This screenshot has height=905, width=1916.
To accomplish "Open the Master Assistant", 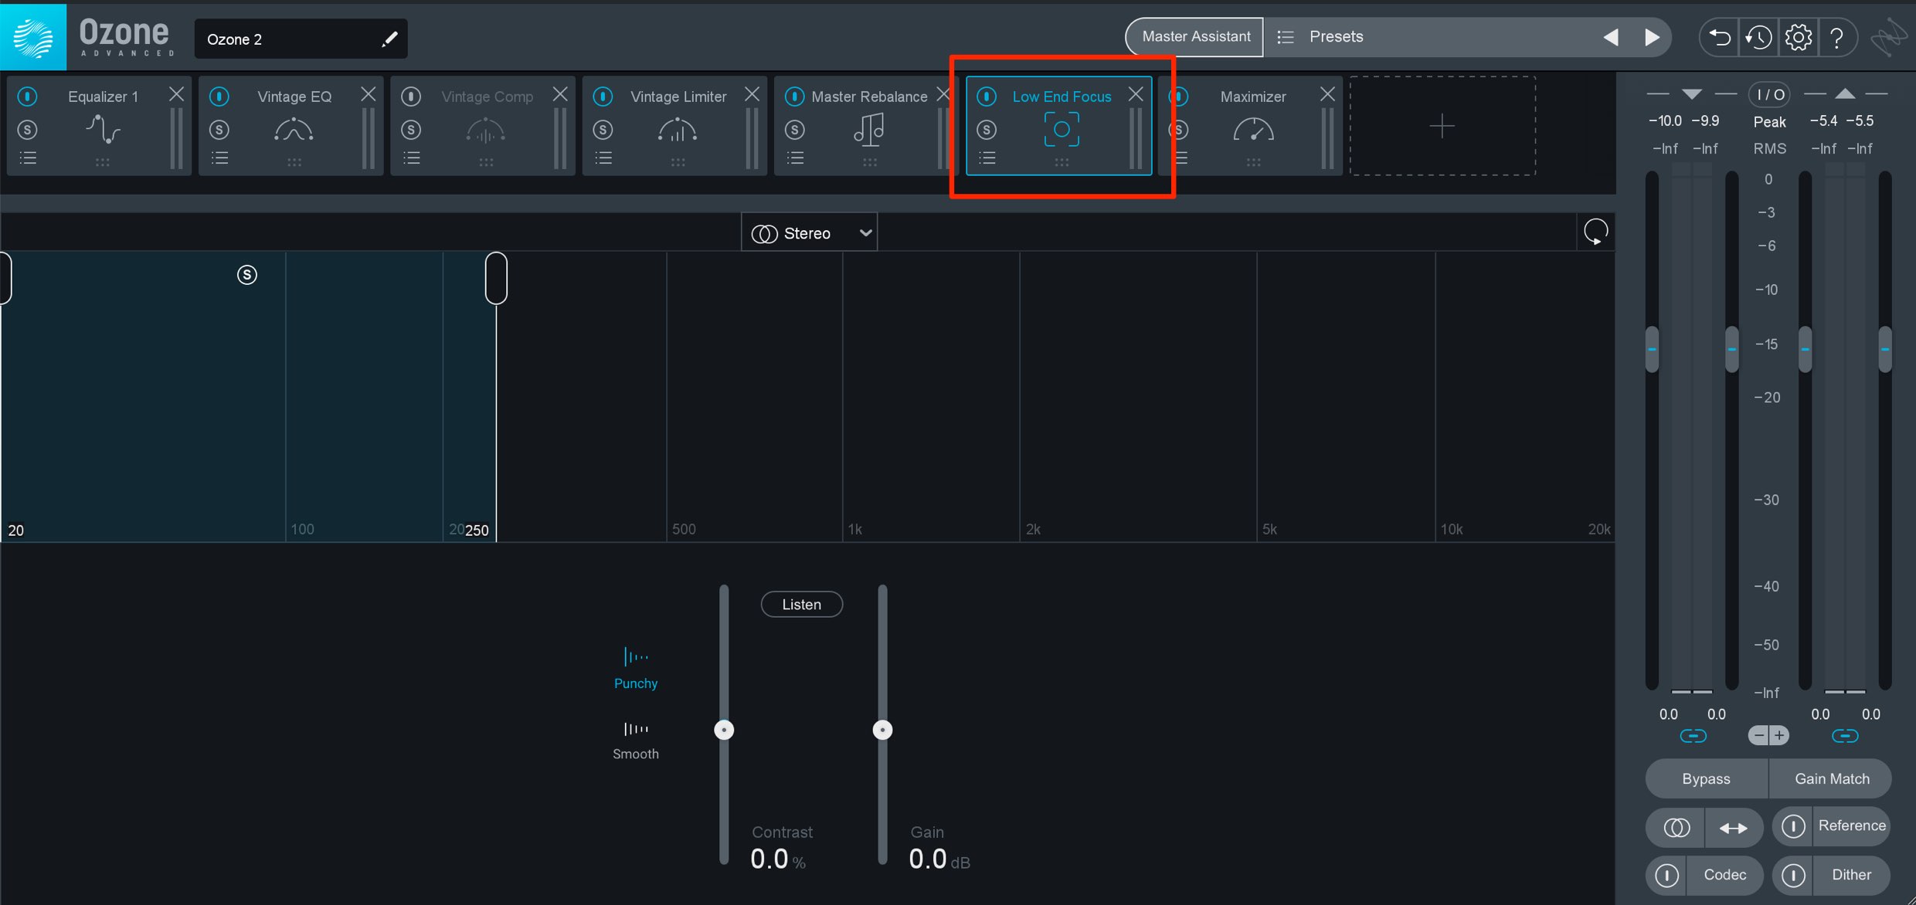I will pyautogui.click(x=1195, y=37).
